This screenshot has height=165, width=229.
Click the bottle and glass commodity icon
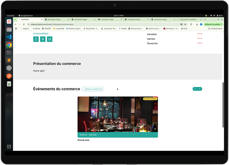(x=50, y=39)
